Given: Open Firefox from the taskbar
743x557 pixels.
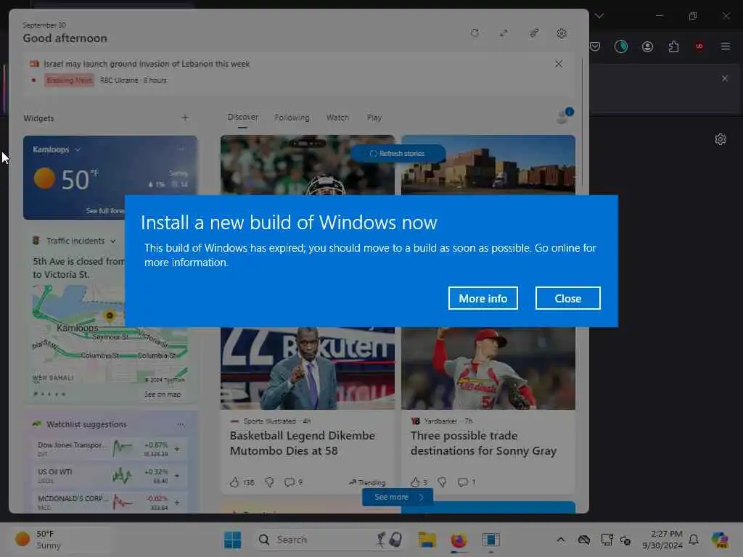Looking at the screenshot, I should pos(459,540).
